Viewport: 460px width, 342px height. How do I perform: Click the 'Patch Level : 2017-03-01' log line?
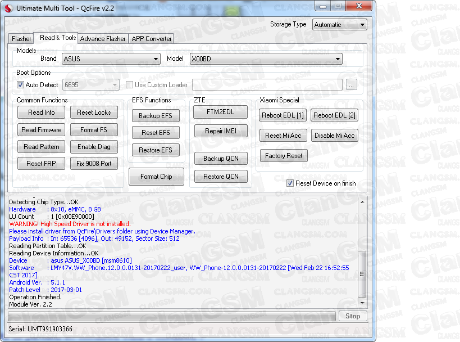(45, 290)
